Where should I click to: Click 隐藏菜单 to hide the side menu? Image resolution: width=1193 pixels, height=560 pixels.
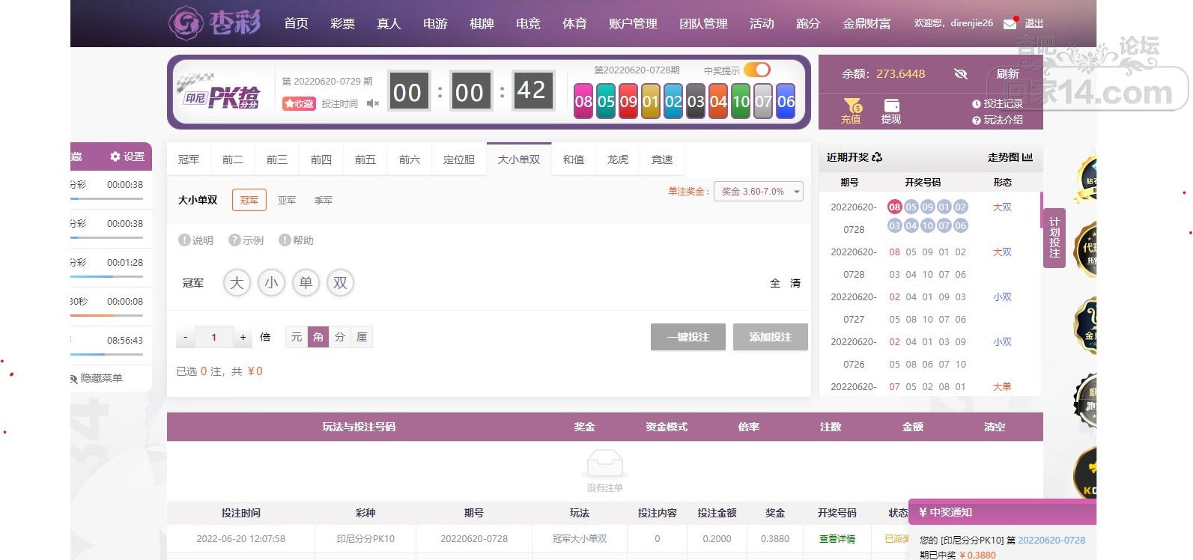[96, 378]
